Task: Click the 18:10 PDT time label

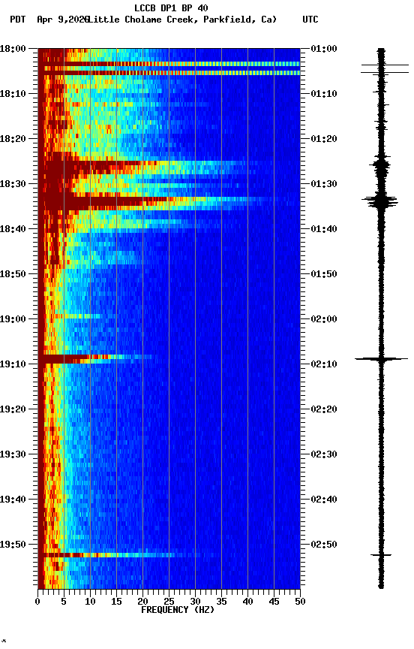Action: click(x=13, y=94)
